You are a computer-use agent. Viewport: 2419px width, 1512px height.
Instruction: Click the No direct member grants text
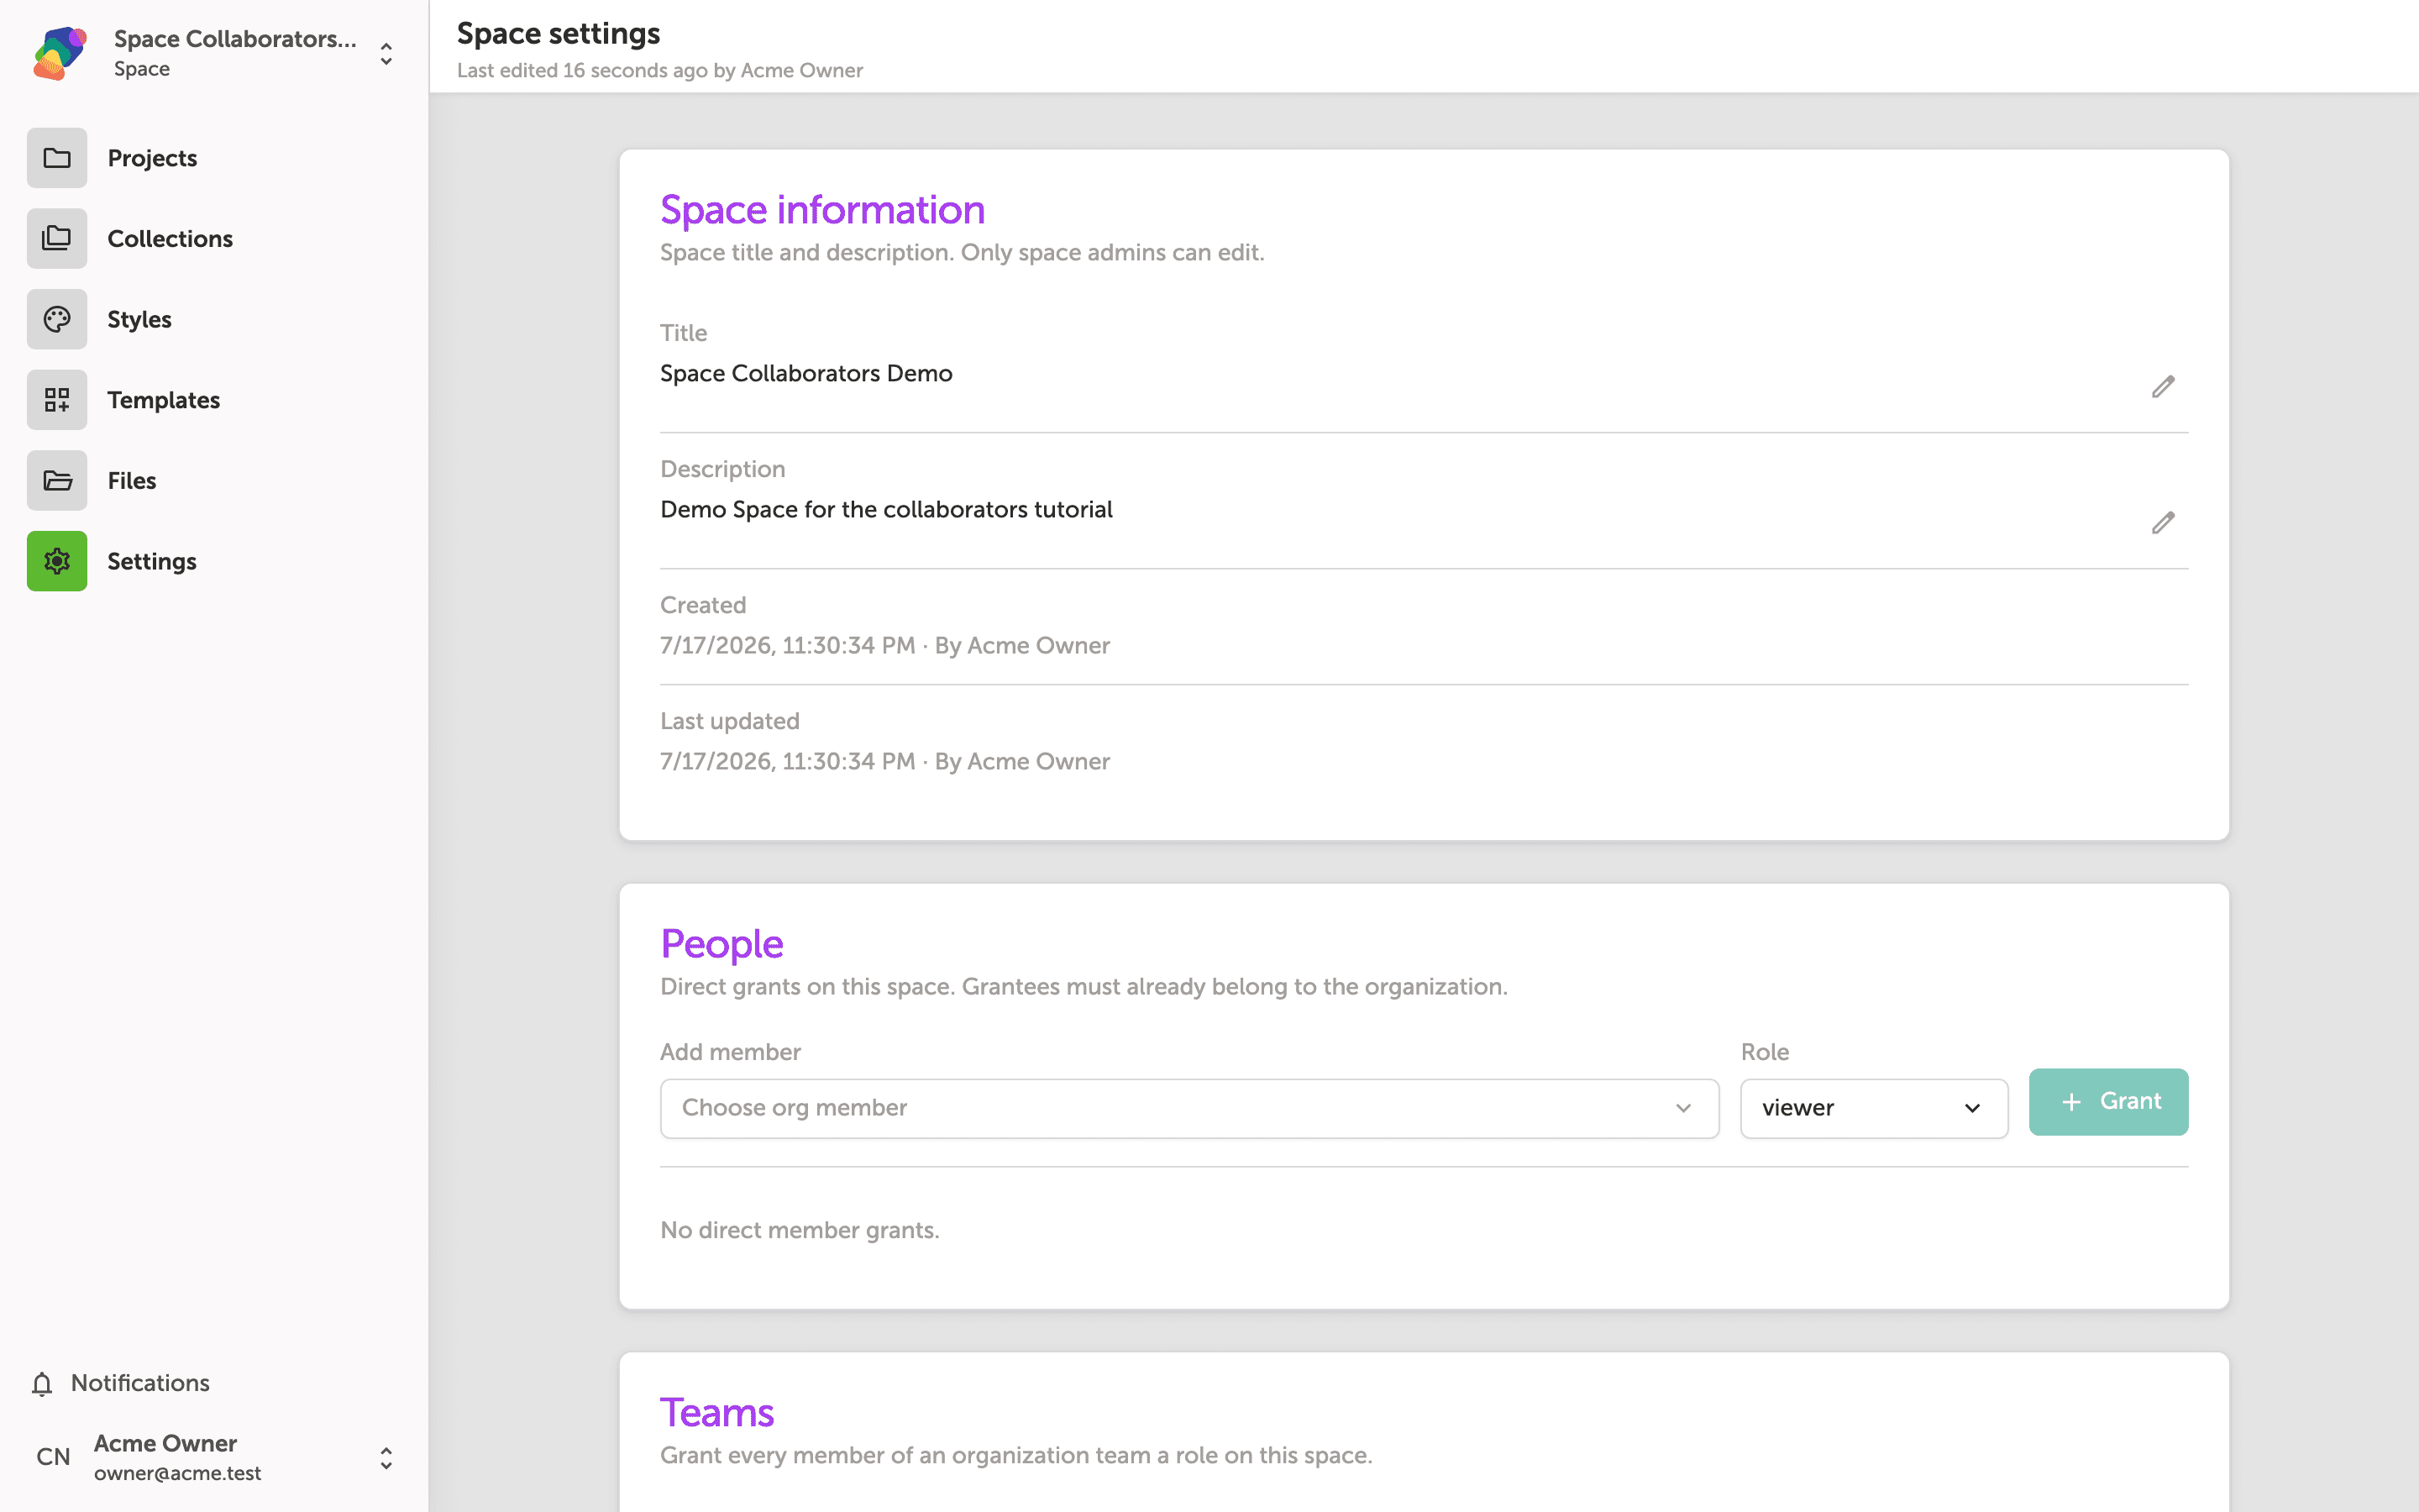(x=800, y=1230)
